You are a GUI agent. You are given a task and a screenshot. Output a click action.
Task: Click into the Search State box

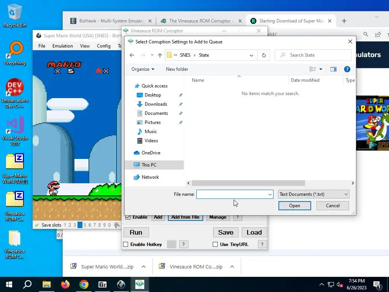pos(313,55)
